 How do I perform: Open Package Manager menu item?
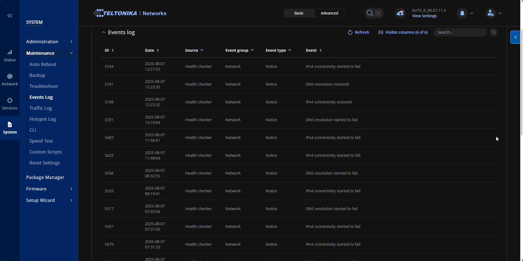click(x=45, y=177)
